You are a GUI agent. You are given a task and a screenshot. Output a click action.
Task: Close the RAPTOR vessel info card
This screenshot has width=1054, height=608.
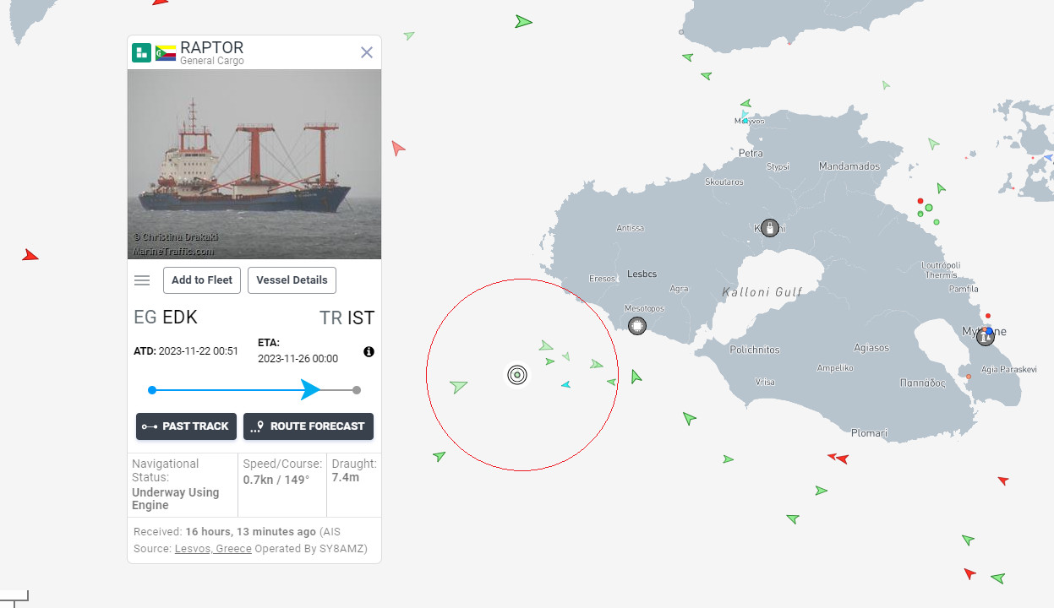[x=367, y=52]
